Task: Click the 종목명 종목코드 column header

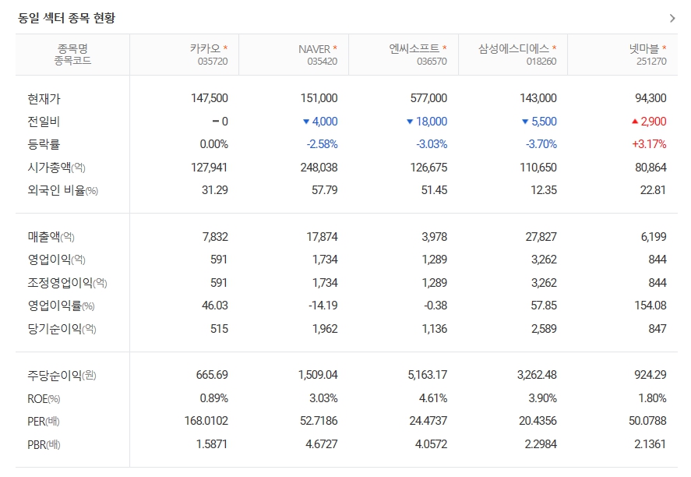Action: click(72, 55)
